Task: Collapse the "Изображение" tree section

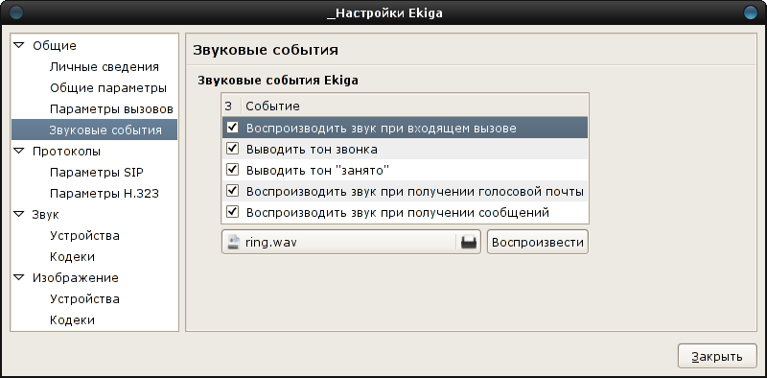Action: click(19, 277)
